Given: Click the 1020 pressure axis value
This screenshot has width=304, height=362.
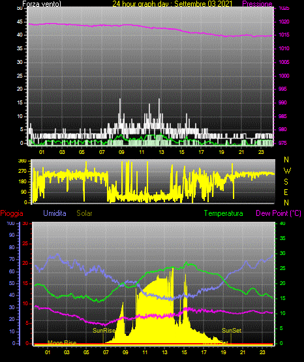Looking at the screenshot, I should click(284, 22).
